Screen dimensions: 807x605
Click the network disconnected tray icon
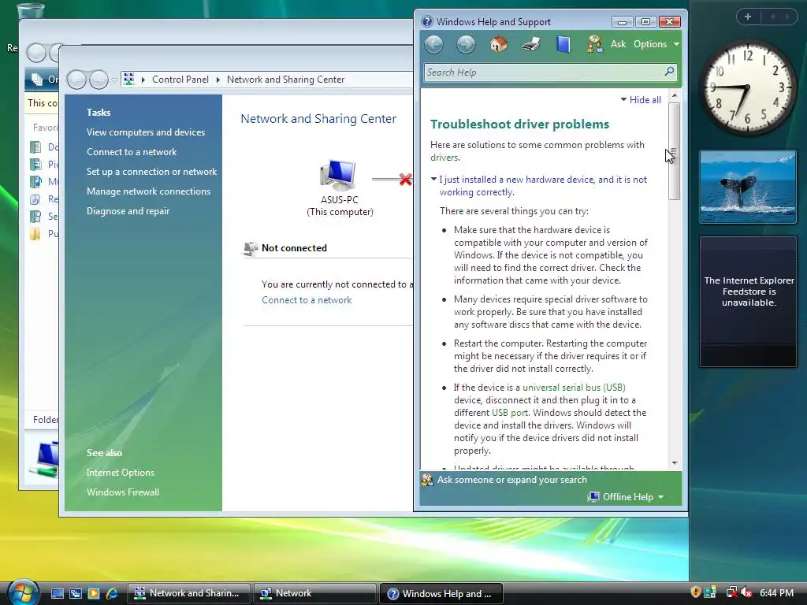731,592
